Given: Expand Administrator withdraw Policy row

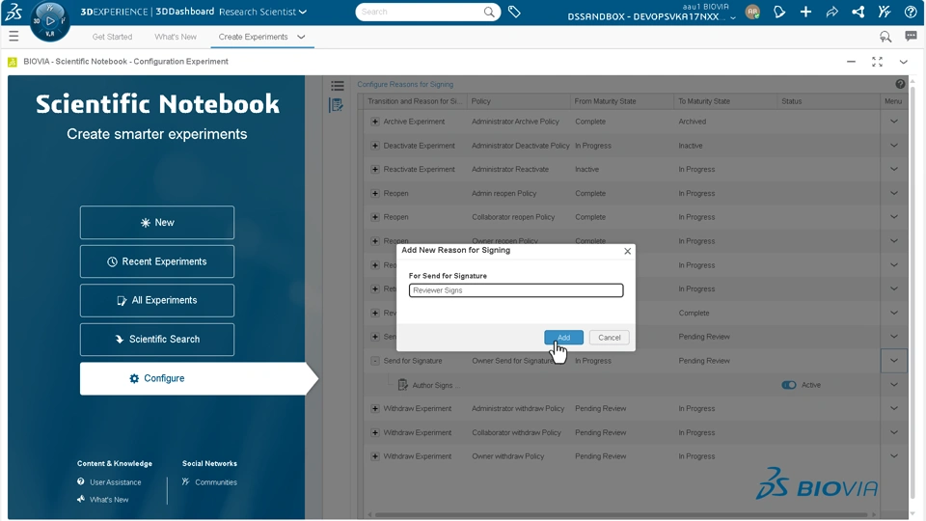Looking at the screenshot, I should pyautogui.click(x=375, y=409).
